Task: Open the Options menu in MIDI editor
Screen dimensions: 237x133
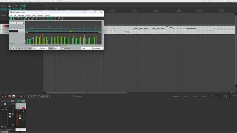Action: pos(28,16)
